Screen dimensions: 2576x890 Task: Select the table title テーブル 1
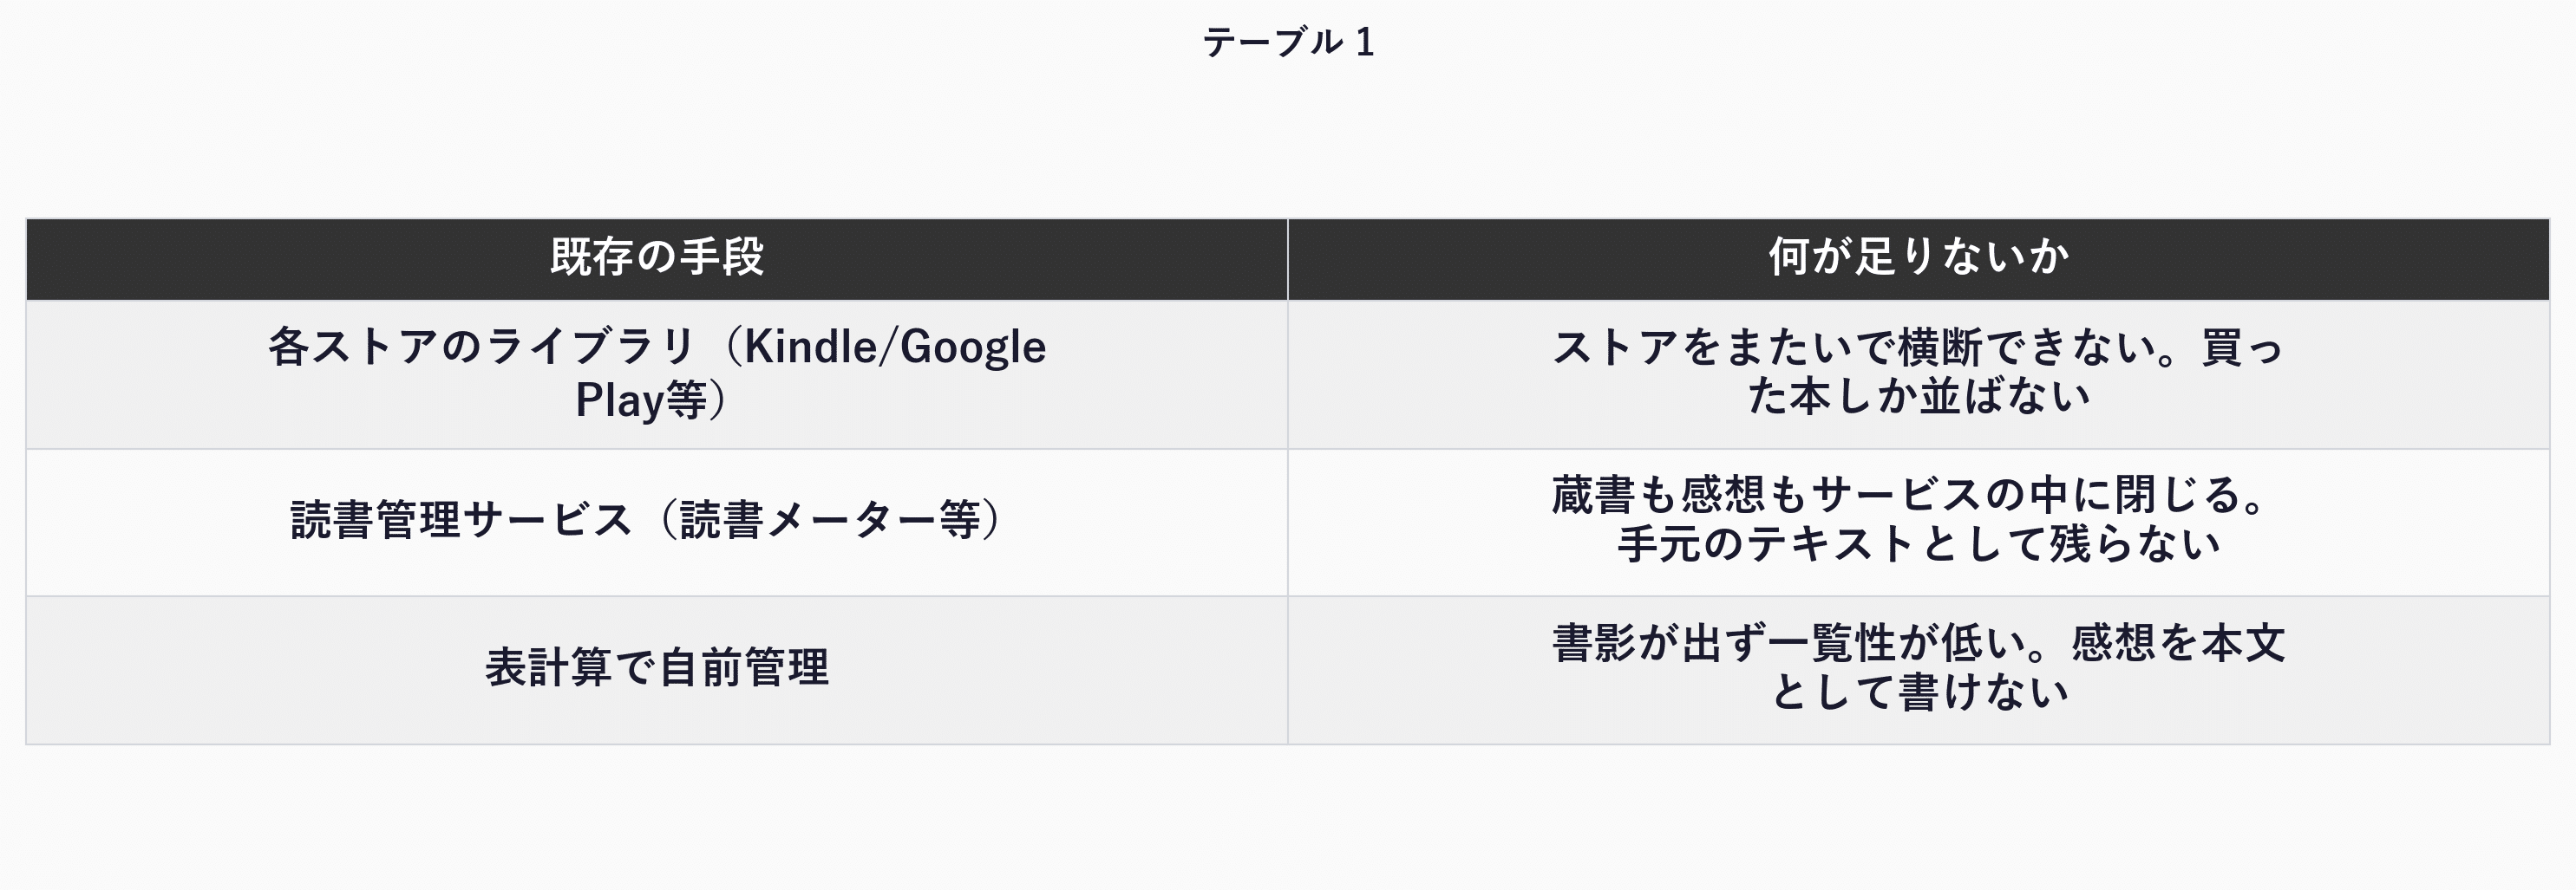click(x=1288, y=42)
